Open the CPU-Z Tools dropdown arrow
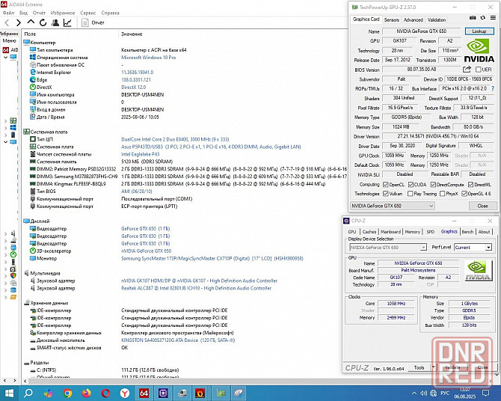Screen dimensions: 501x401 [x=433, y=367]
